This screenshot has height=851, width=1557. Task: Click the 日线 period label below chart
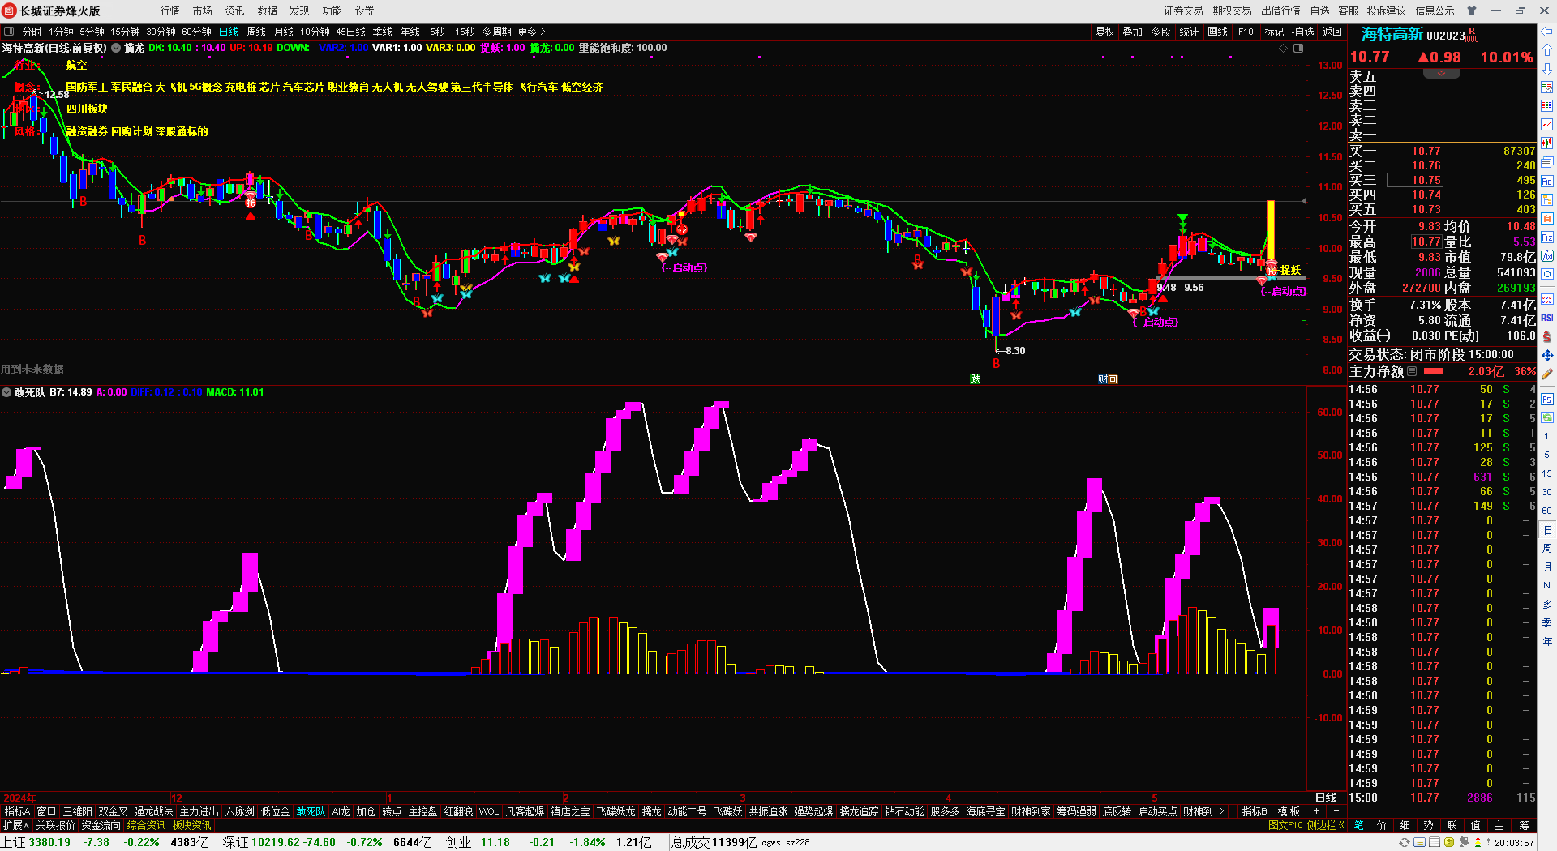point(1325,798)
